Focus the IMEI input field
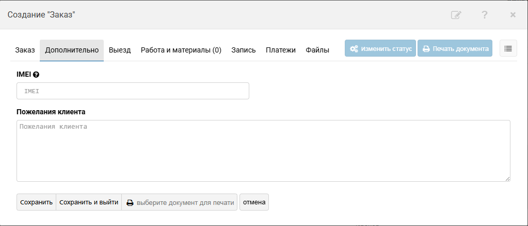Image resolution: width=528 pixels, height=226 pixels. pos(133,91)
